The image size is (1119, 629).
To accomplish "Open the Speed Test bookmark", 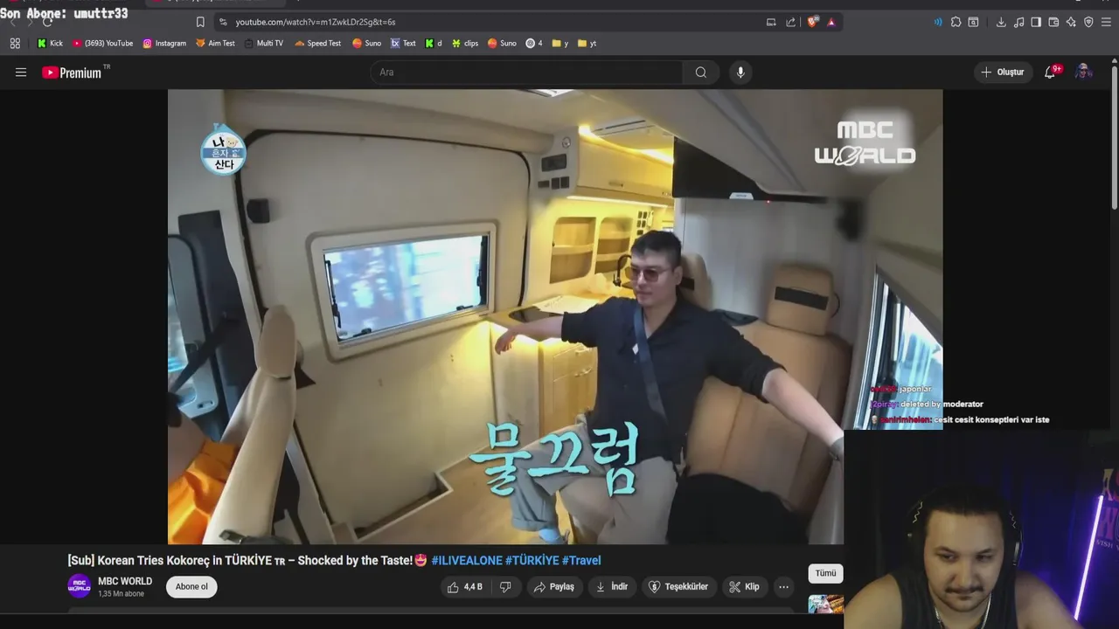I will (x=317, y=43).
